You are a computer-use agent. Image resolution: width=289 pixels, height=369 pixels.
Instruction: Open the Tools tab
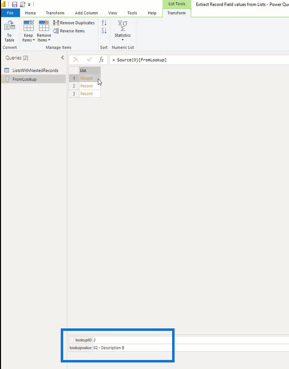coord(132,13)
